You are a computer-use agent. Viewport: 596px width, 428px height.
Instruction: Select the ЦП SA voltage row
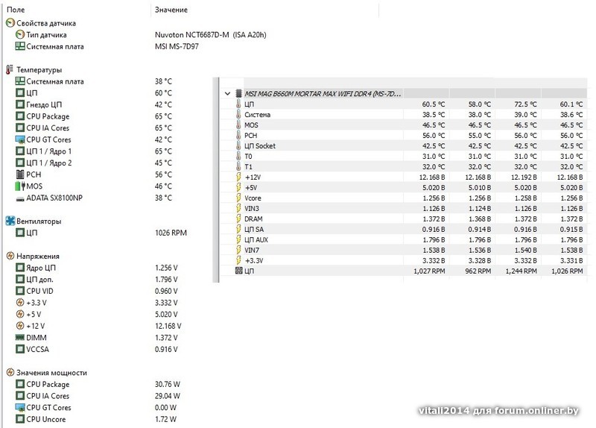tap(403, 229)
